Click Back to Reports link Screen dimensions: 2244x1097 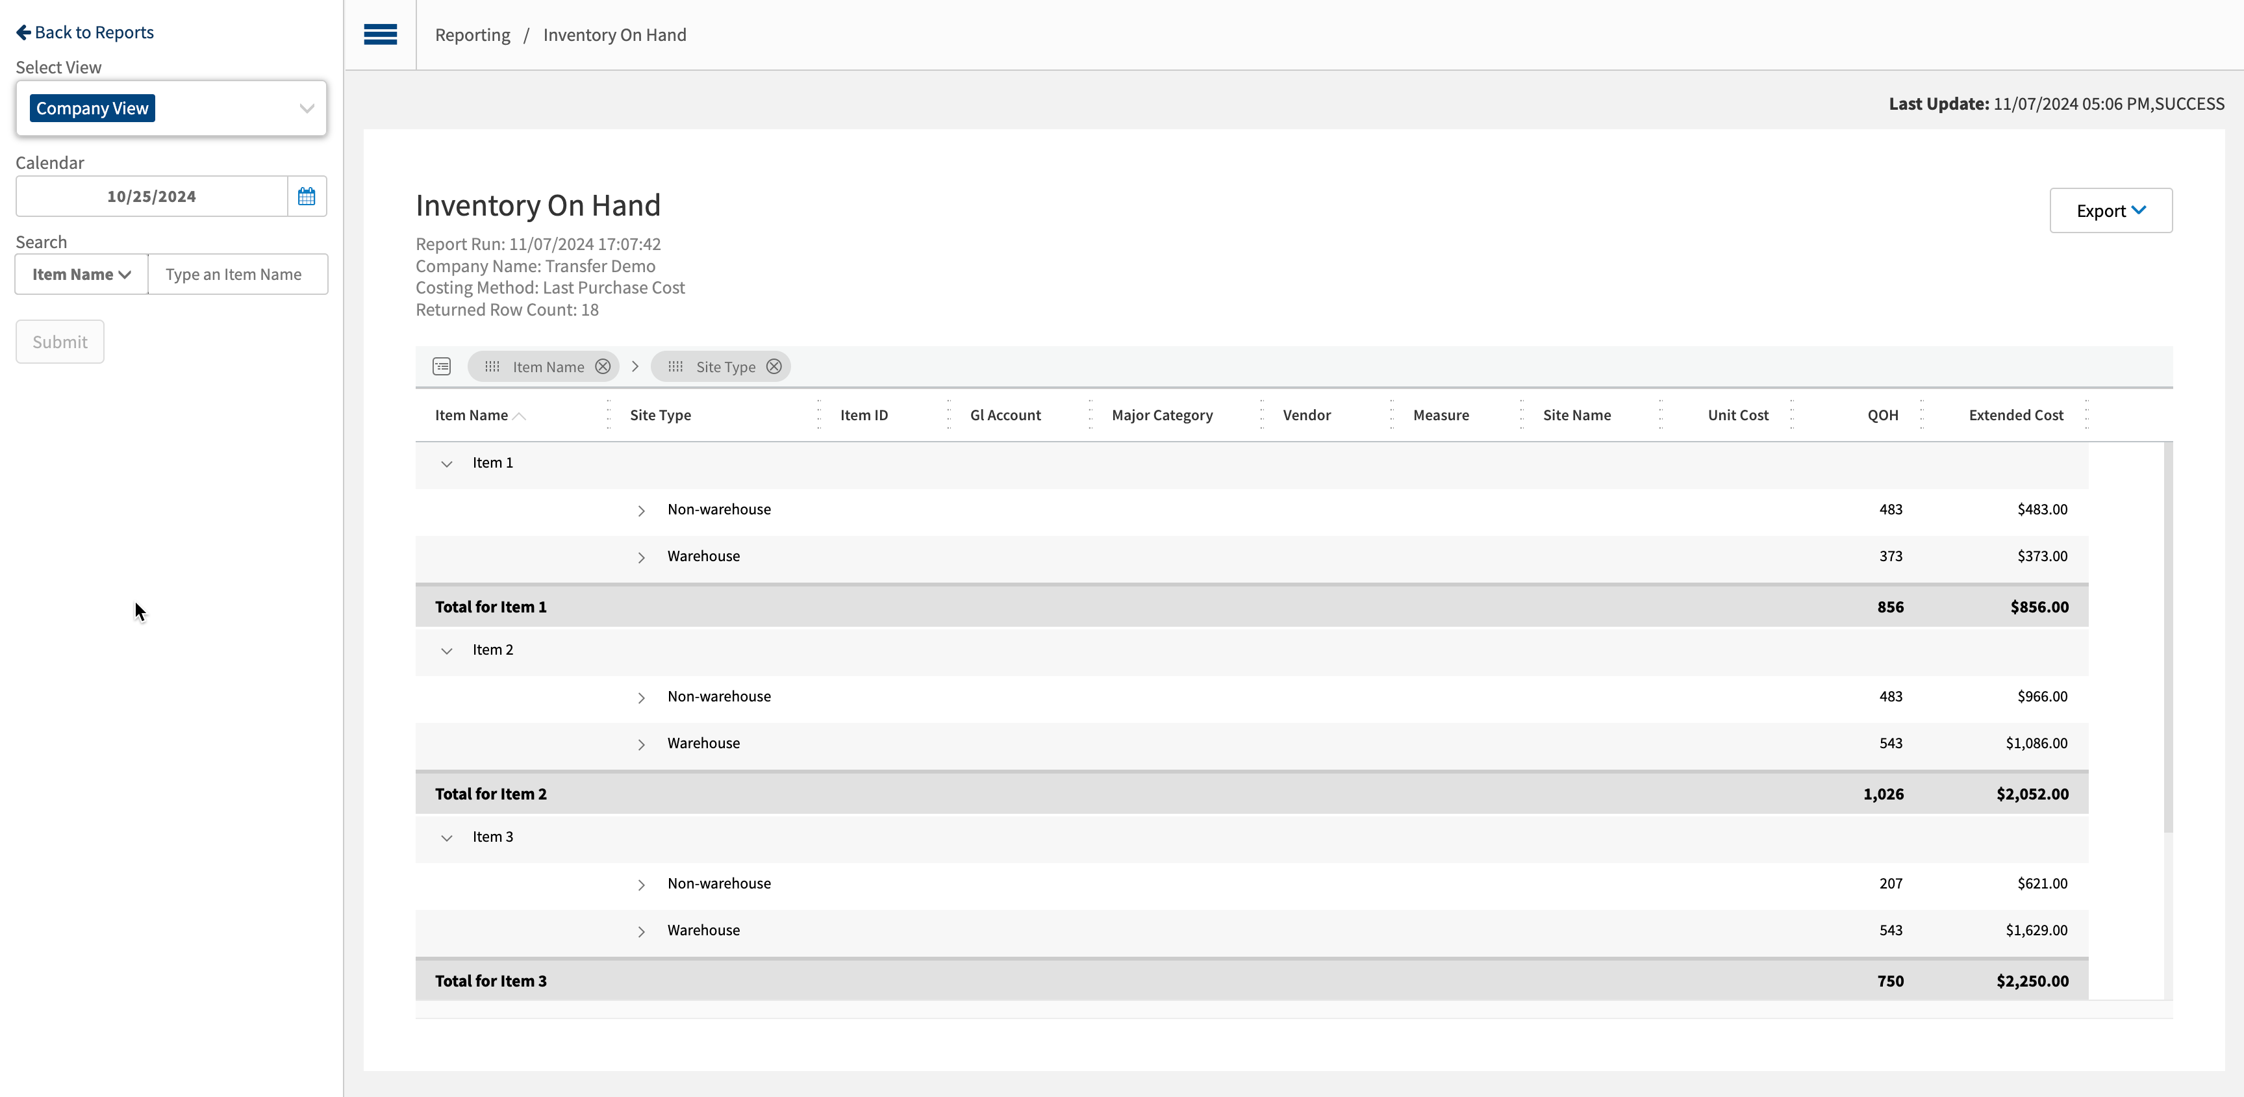pos(84,31)
